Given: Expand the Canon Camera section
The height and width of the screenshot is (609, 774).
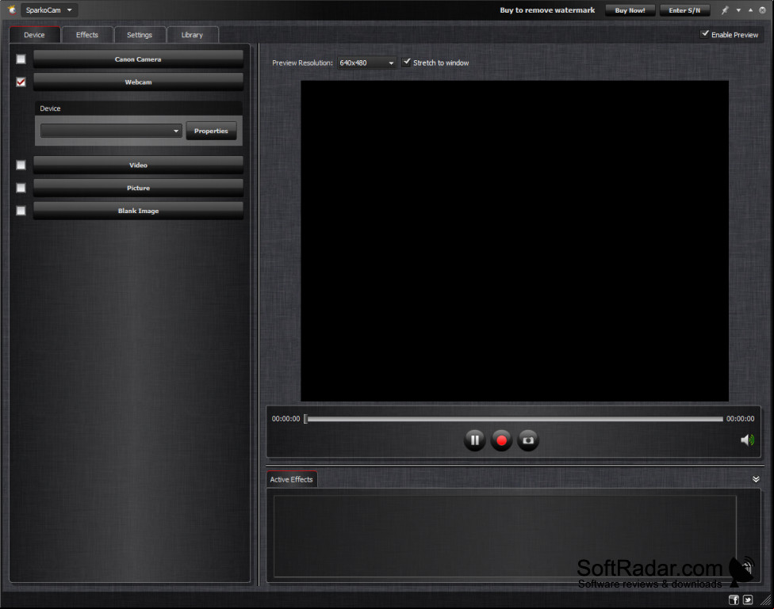Looking at the screenshot, I should (x=138, y=59).
